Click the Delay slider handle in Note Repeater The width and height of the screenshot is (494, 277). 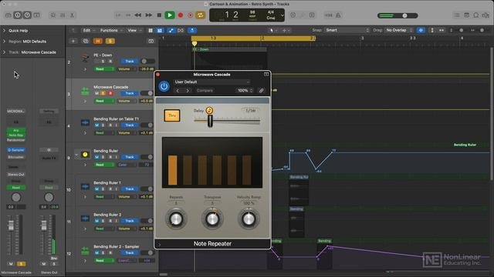pyautogui.click(x=210, y=121)
